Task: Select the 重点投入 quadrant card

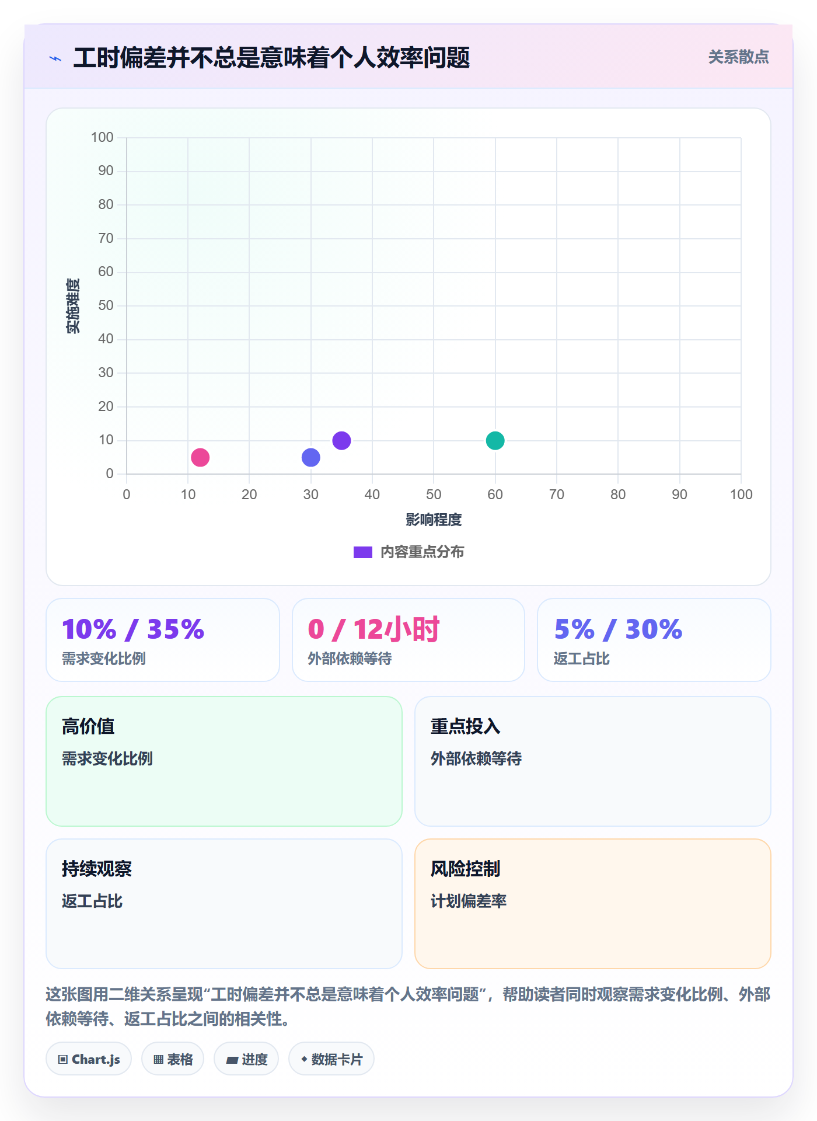Action: pyautogui.click(x=593, y=761)
